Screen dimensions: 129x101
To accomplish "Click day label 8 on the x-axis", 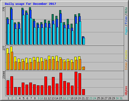I will pos(35,98).
